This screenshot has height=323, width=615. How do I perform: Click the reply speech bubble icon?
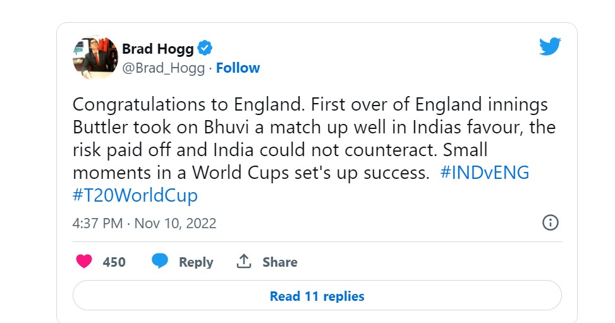click(x=161, y=262)
